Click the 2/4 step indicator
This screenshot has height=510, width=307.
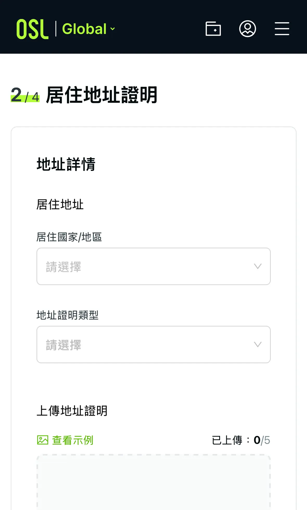[25, 95]
